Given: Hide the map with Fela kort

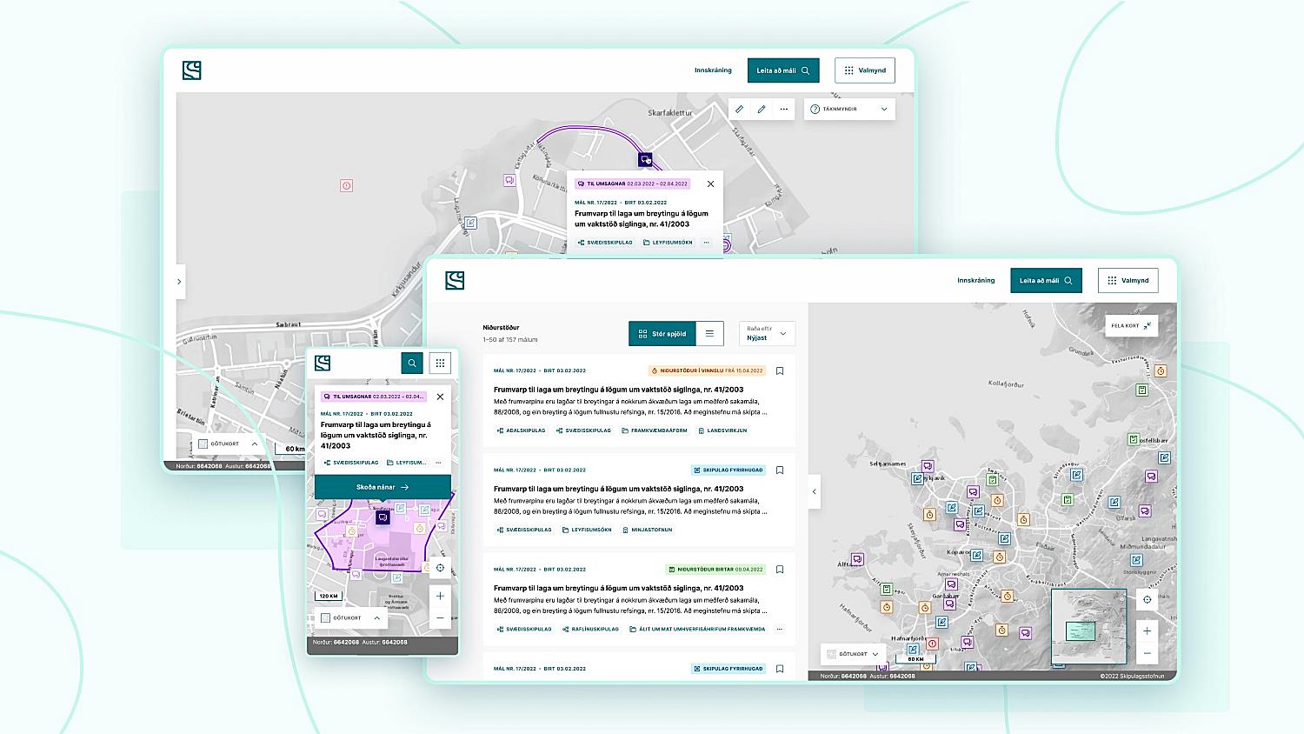Looking at the screenshot, I should 1130,326.
